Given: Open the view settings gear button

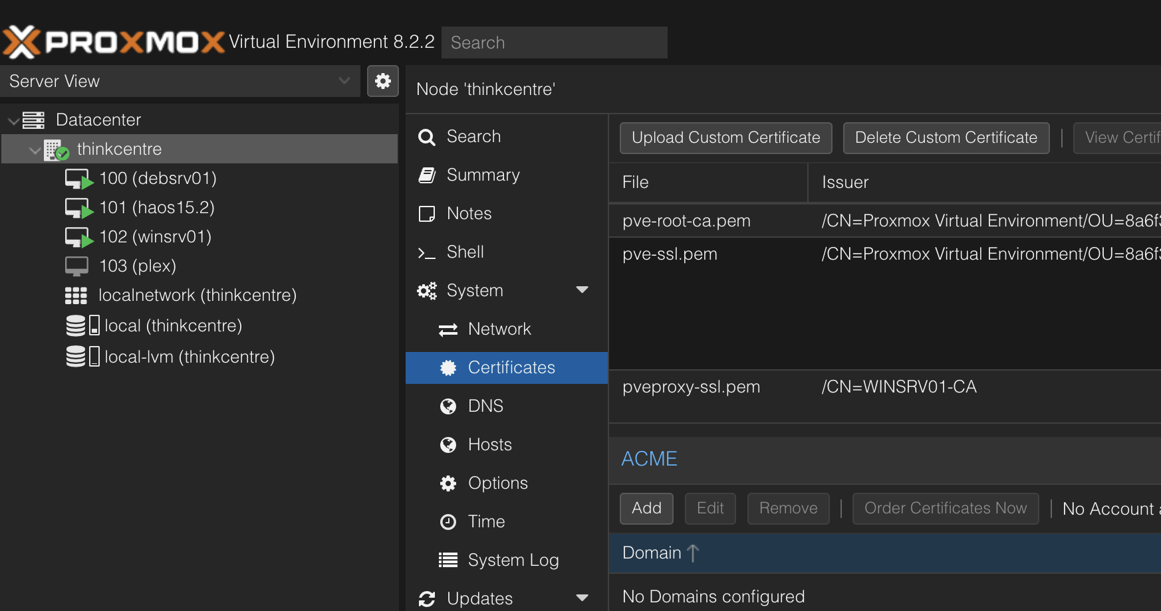Looking at the screenshot, I should coord(383,81).
